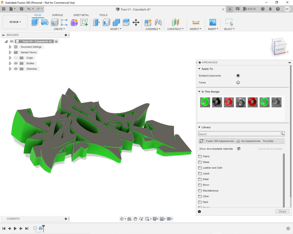Choose the Move/Copy tool icon
The height and width of the screenshot is (234, 293).
click(136, 22)
